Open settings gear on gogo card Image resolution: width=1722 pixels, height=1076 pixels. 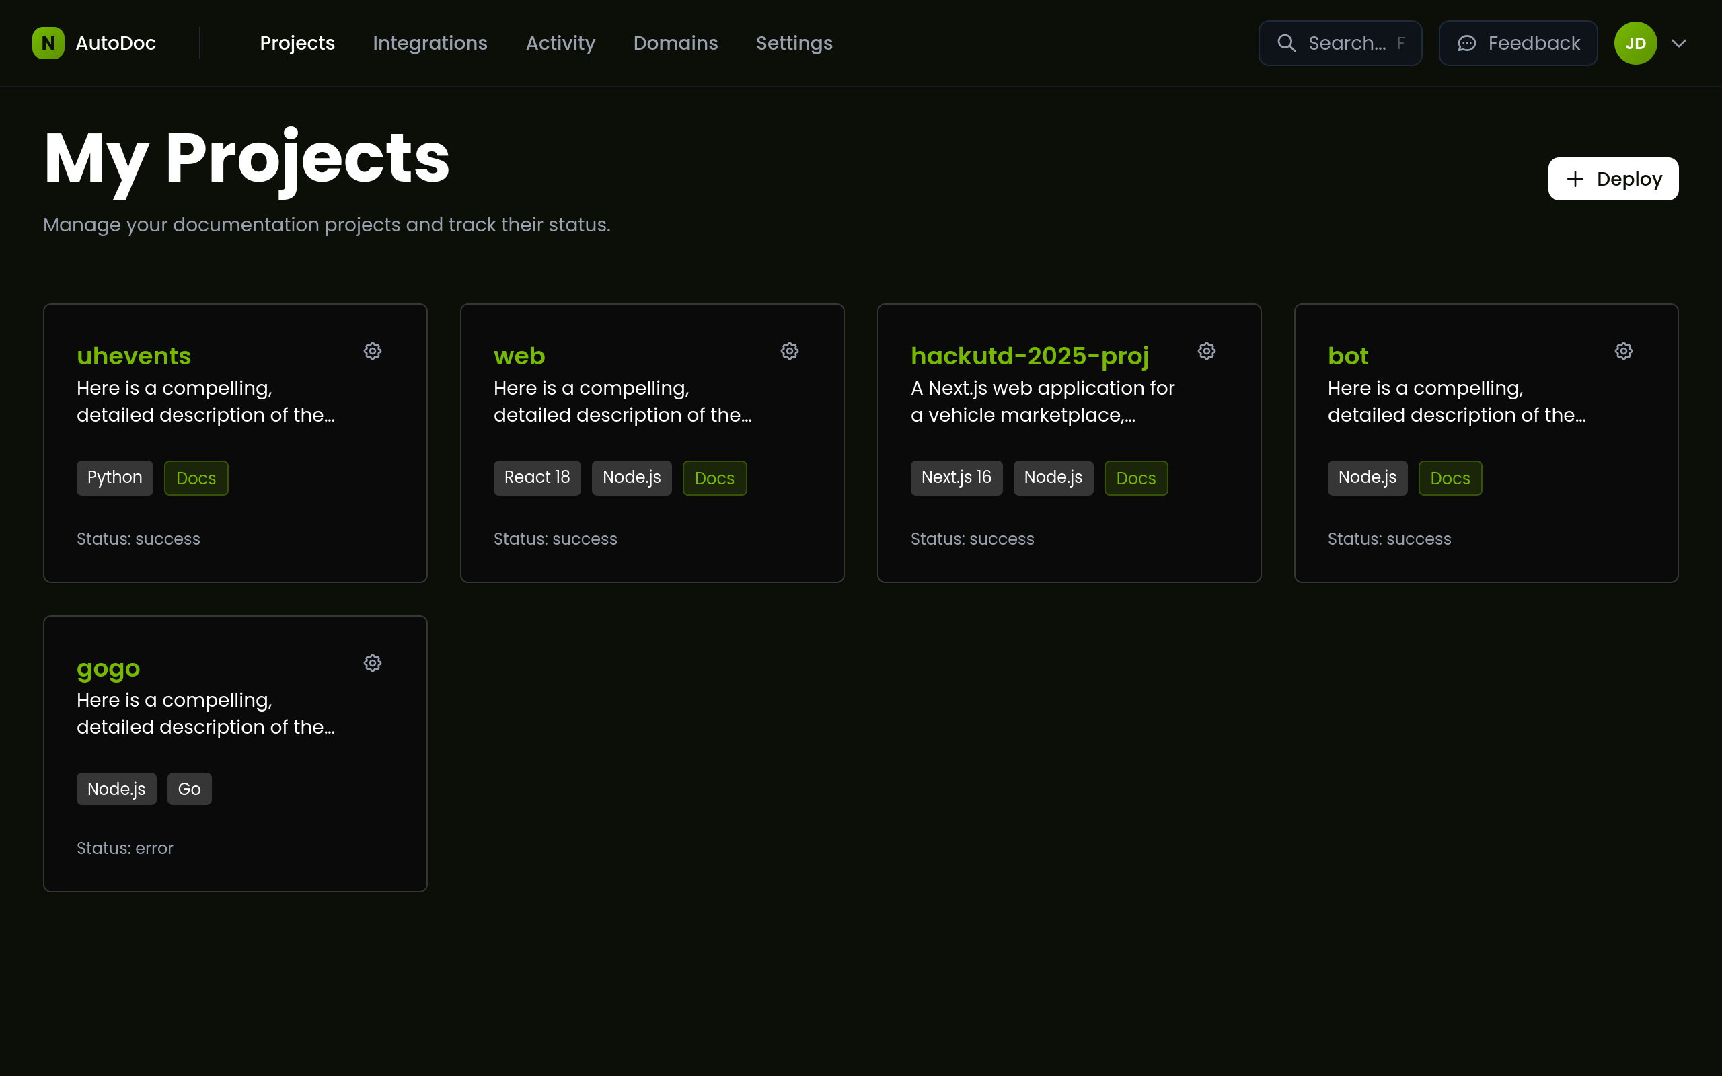(x=372, y=663)
